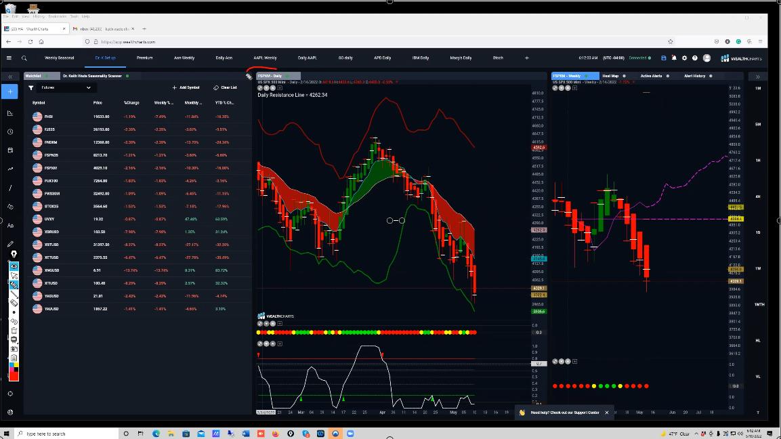781x439 pixels.
Task: Open the Alert History tab
Action: tap(695, 77)
